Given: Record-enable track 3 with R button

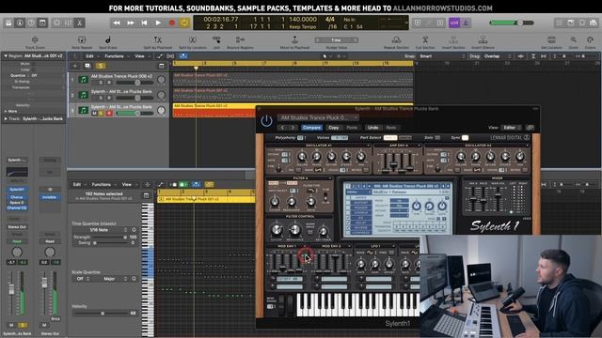Looking at the screenshot, I should click(x=109, y=113).
